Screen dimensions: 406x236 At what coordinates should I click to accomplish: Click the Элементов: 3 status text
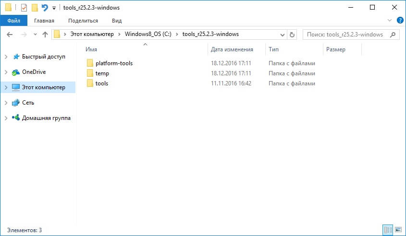(25, 230)
